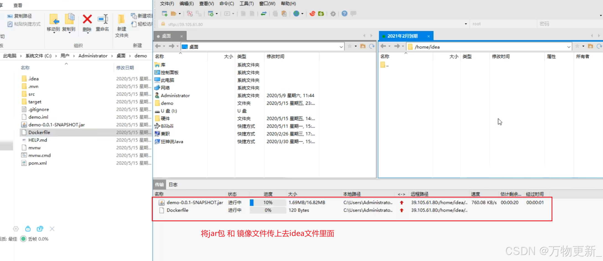Expand the globe encoding dropdown arrow
This screenshot has width=603, height=261.
click(302, 14)
